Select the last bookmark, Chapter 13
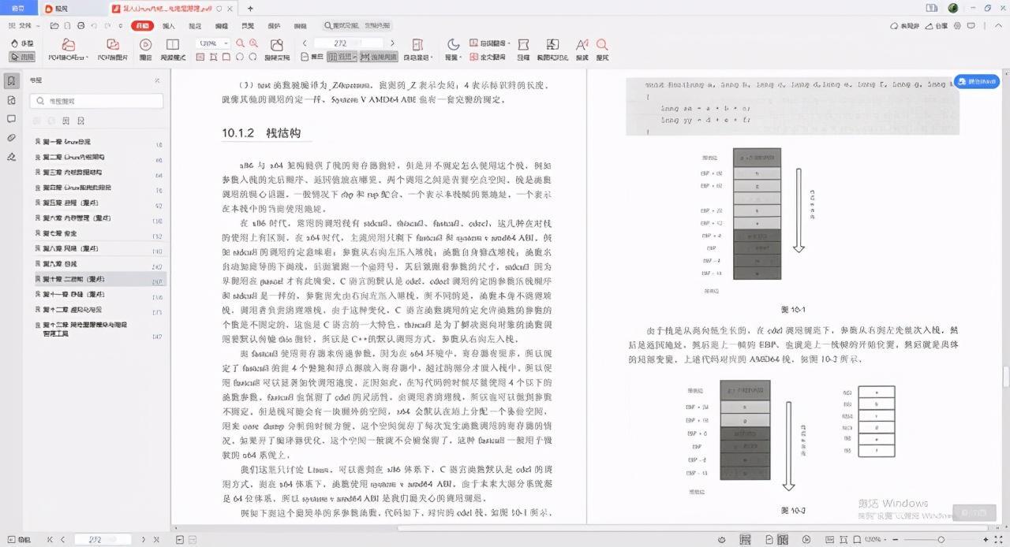This screenshot has height=547, width=1010. click(95, 329)
